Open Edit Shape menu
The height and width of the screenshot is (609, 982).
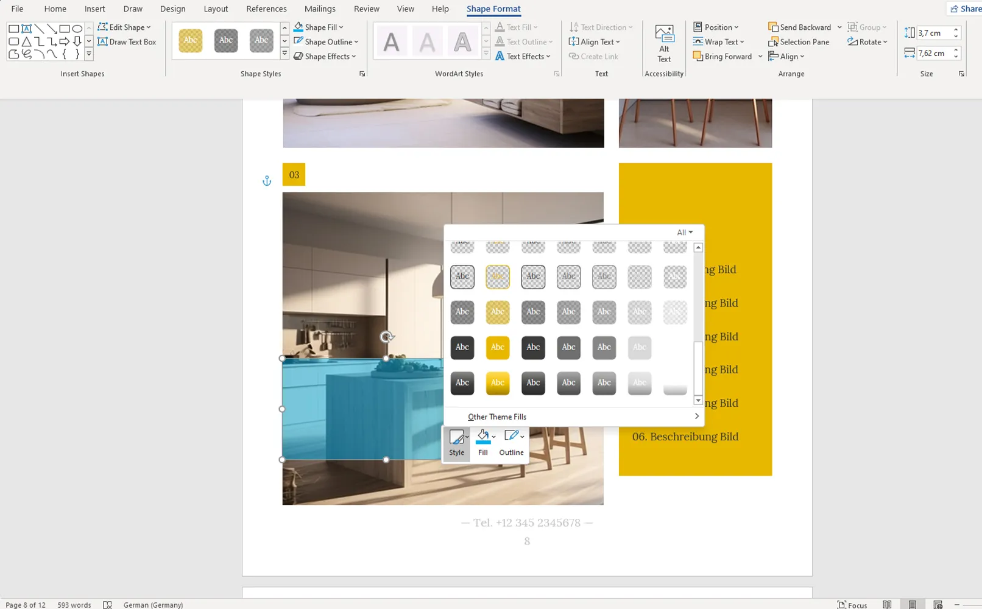(124, 27)
